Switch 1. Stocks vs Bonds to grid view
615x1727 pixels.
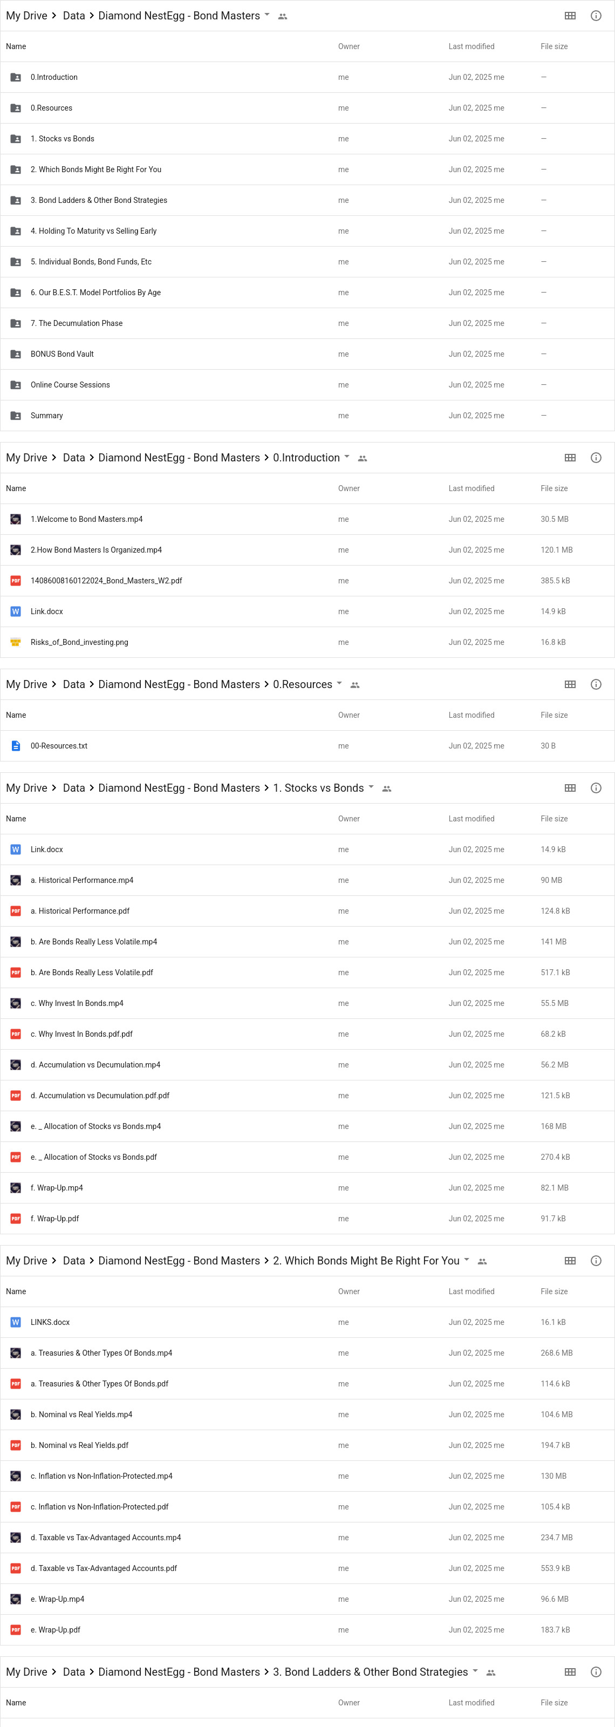pyautogui.click(x=570, y=788)
